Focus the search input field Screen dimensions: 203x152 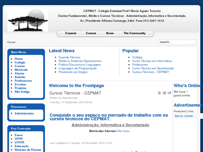[x=177, y=42]
